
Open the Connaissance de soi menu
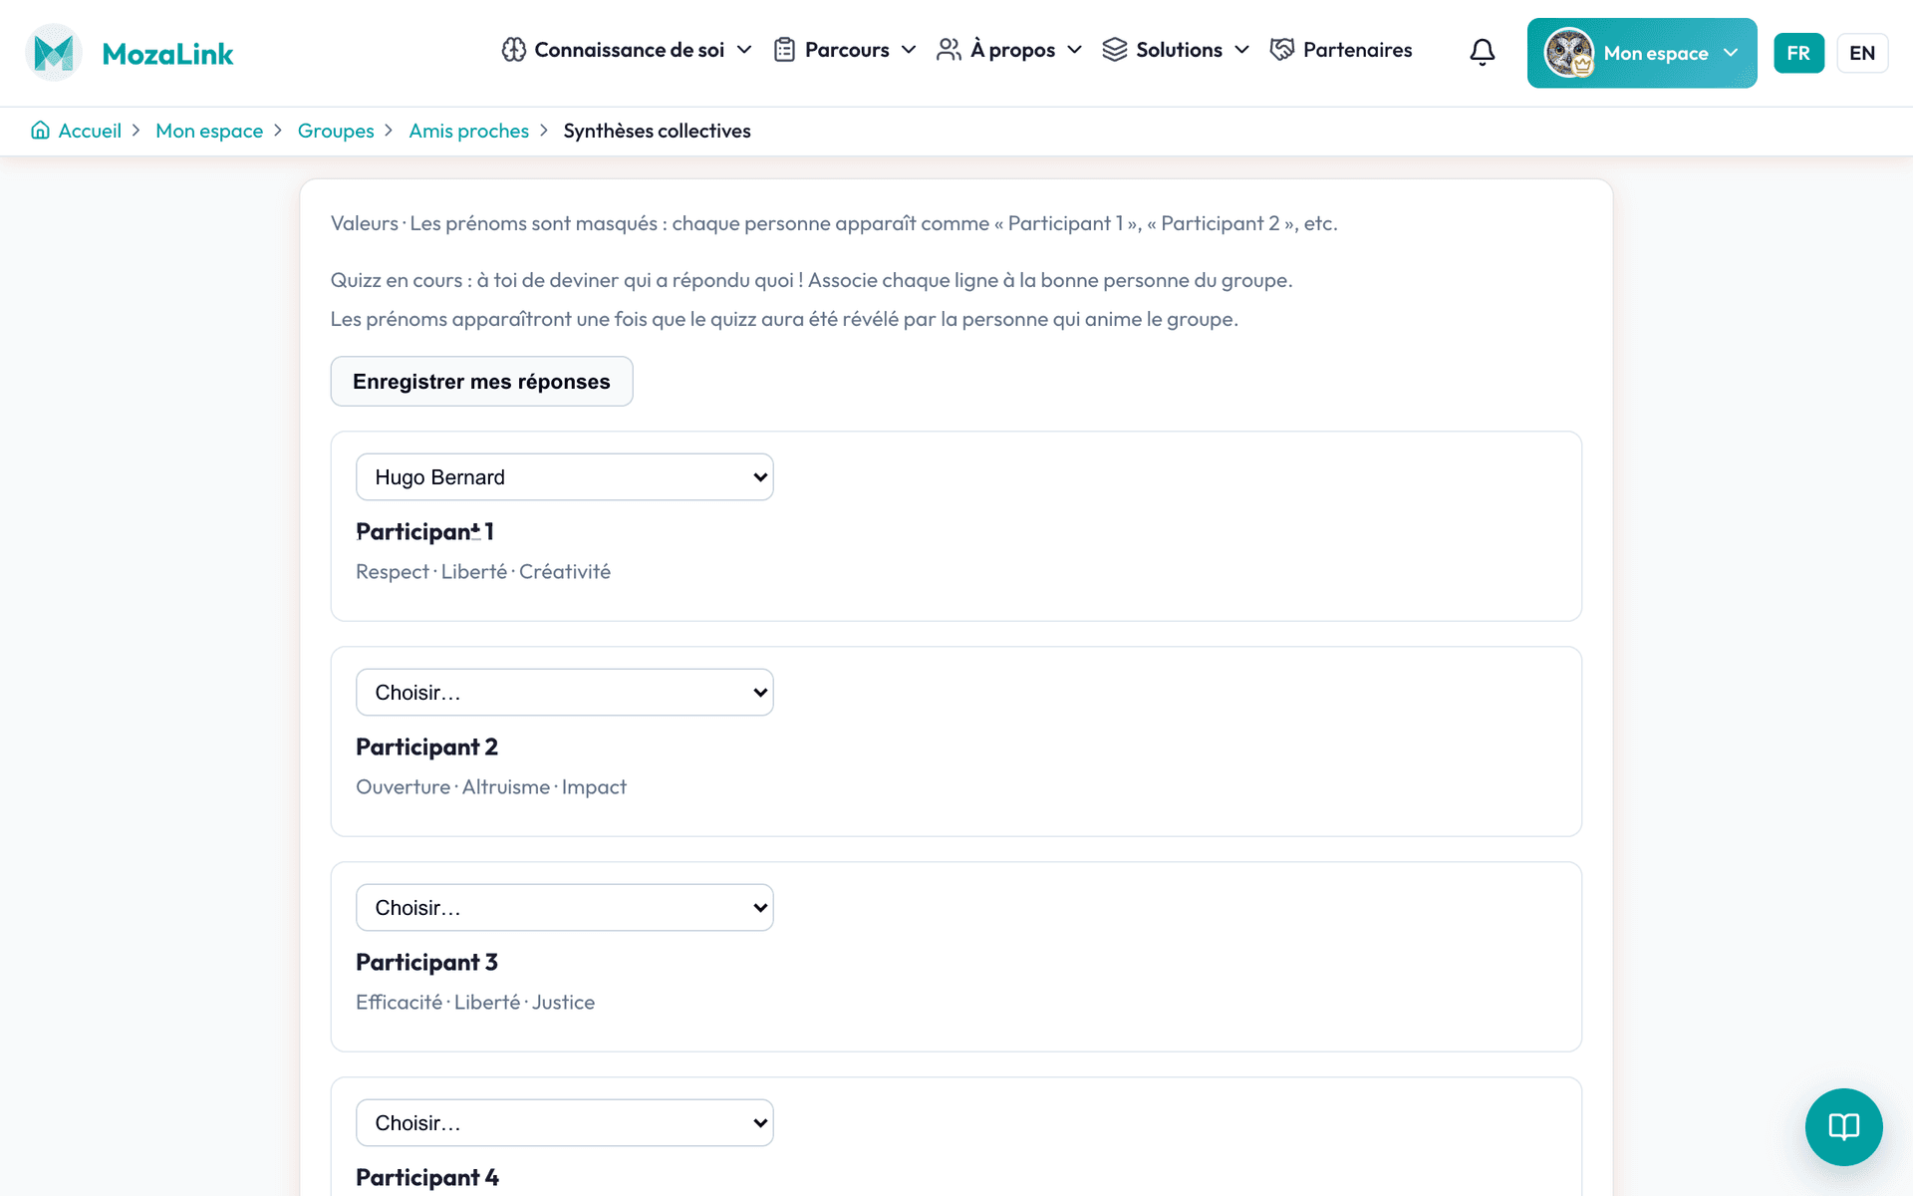pos(628,50)
